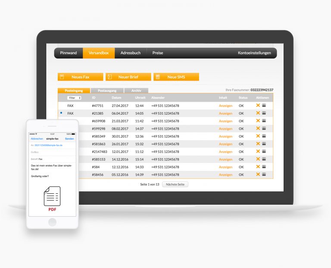Click the blue unread dot on fax #21385
Image resolution: width=331 pixels, height=268 pixels.
click(x=61, y=113)
